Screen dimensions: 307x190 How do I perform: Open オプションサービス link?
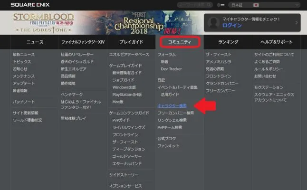pos(125,186)
